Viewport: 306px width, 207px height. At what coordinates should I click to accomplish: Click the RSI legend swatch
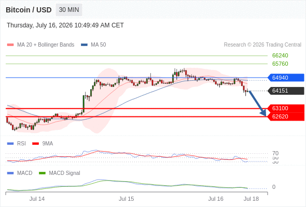pos(10,144)
